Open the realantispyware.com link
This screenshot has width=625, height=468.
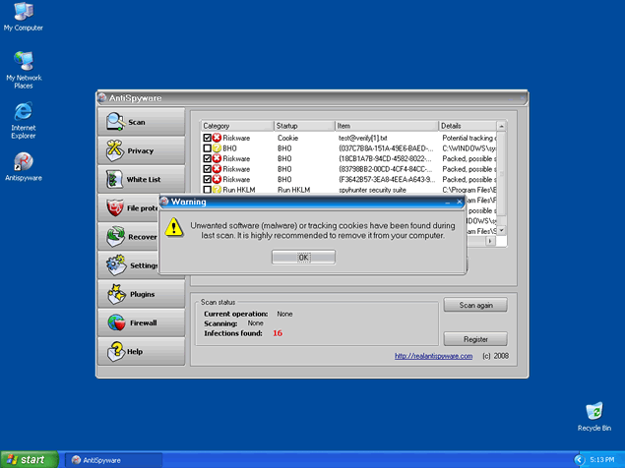click(x=433, y=356)
